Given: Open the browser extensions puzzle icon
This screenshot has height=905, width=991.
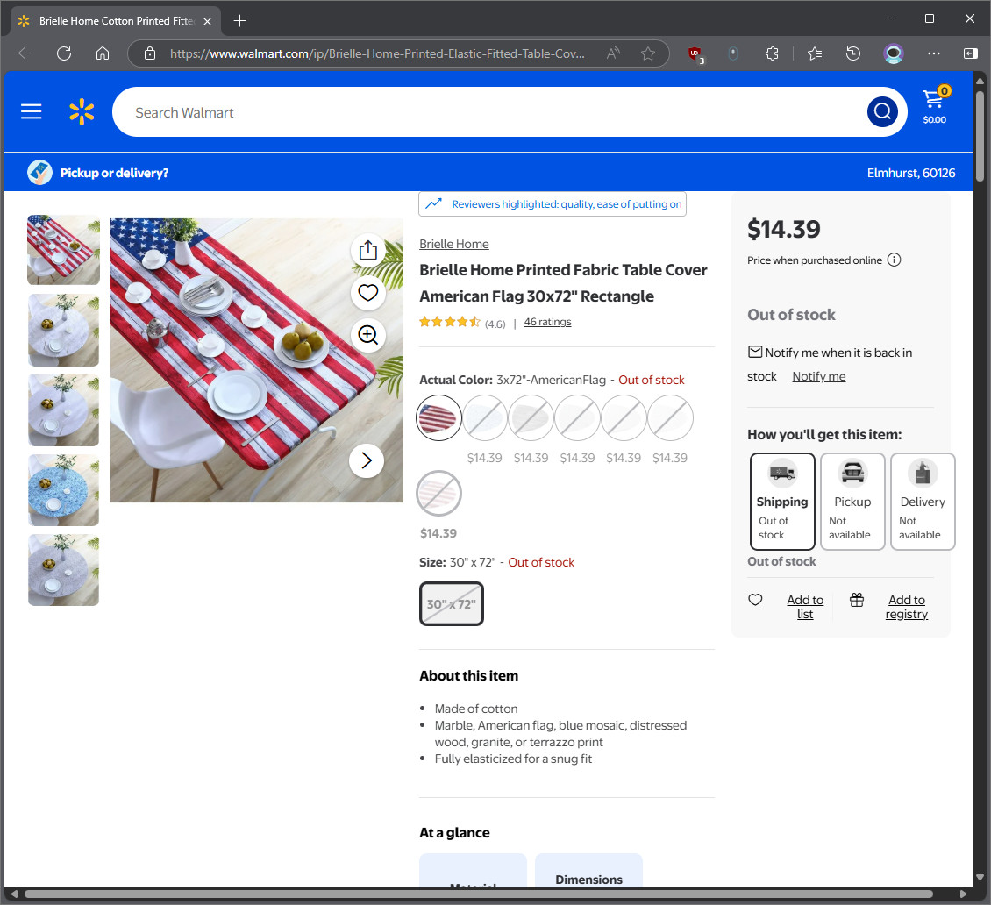Looking at the screenshot, I should coord(772,53).
